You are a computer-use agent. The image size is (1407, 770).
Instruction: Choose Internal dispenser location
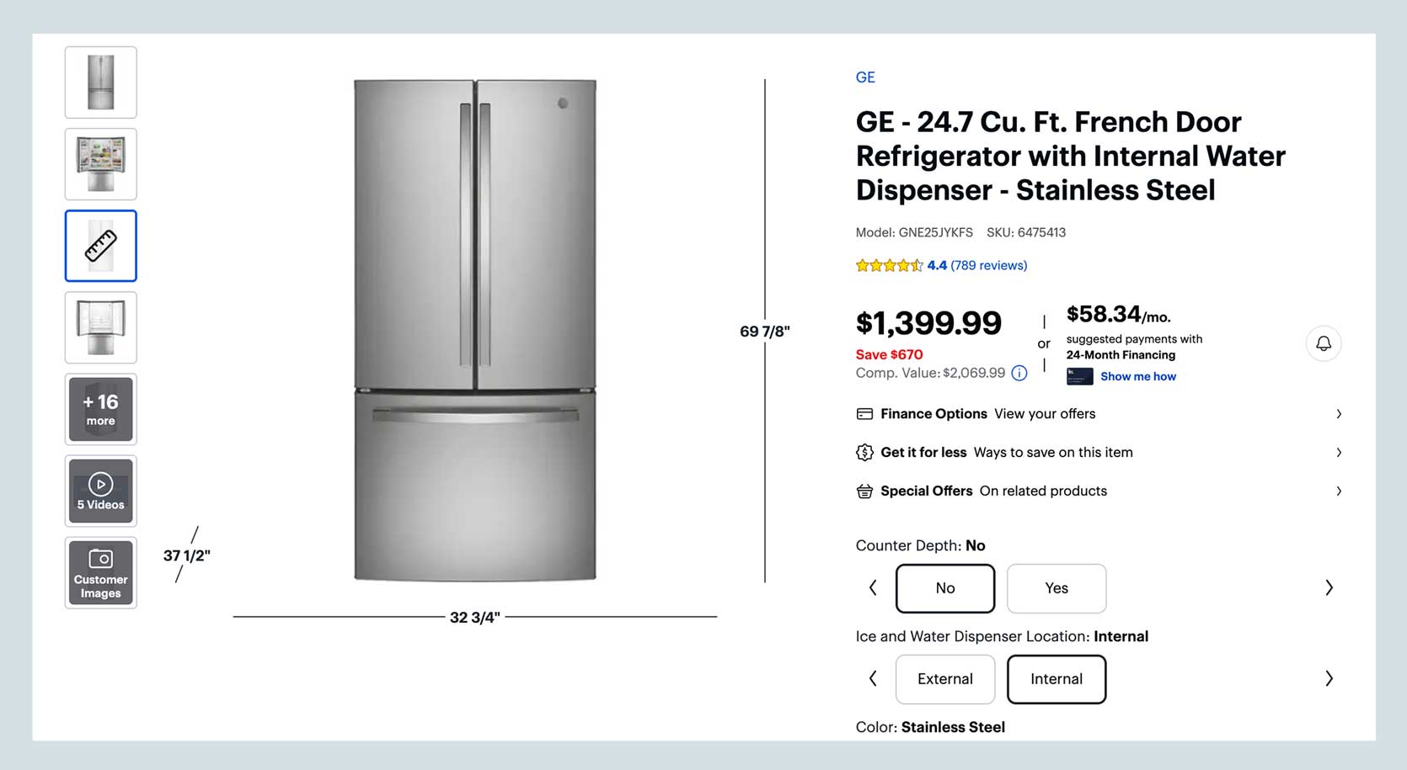coord(1057,679)
